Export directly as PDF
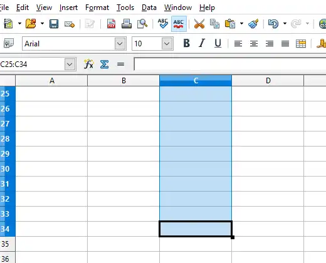 (x=111, y=24)
